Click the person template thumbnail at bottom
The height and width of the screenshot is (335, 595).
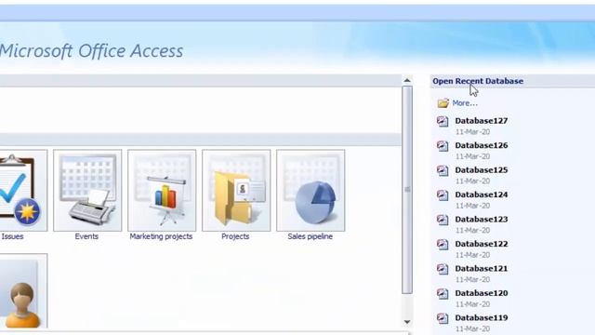(22, 291)
